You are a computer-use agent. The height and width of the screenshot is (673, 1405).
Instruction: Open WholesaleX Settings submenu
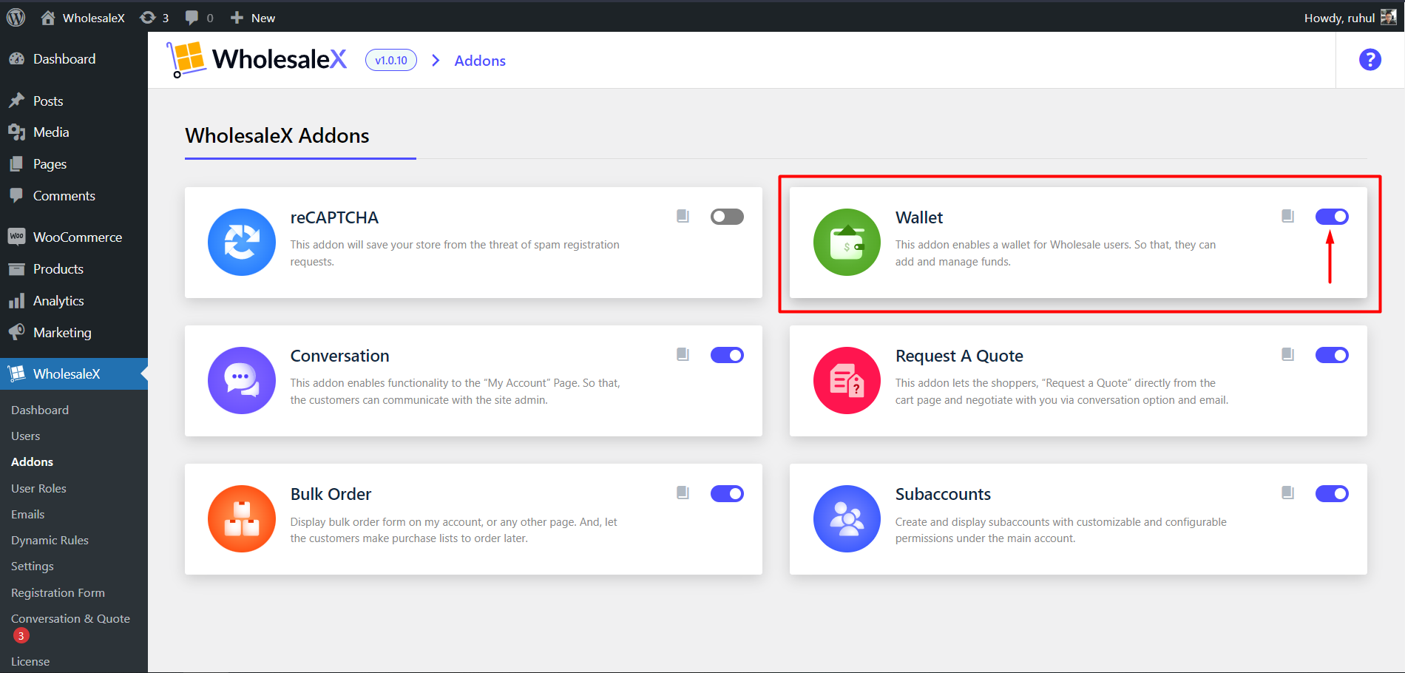33,567
